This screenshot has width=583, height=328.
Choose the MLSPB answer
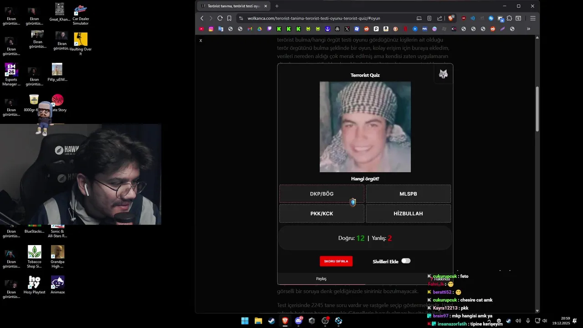[x=408, y=194]
